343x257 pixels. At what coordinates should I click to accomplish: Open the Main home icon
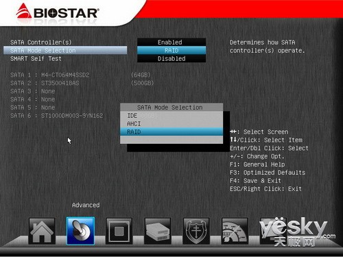[x=42, y=231]
